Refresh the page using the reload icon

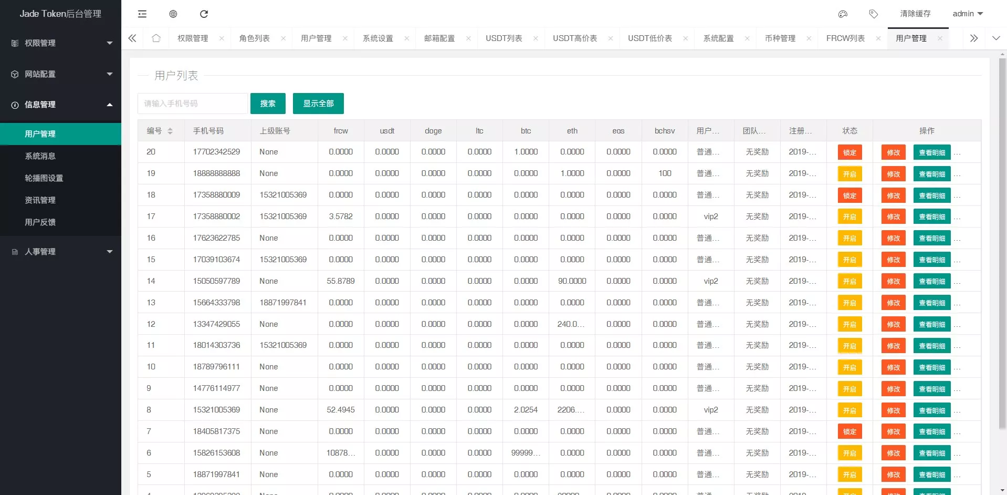204,14
